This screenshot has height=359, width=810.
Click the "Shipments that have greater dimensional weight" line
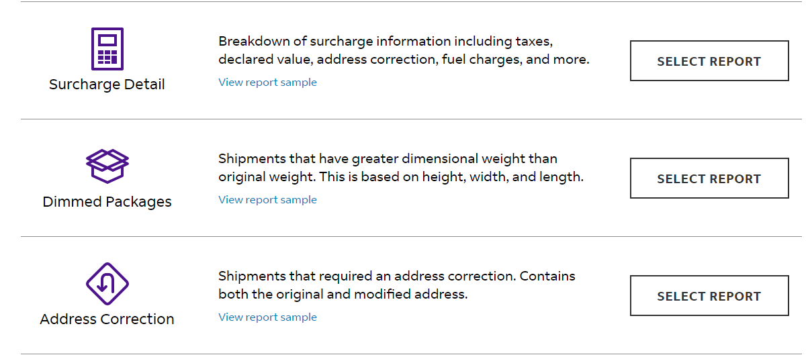pyautogui.click(x=388, y=159)
